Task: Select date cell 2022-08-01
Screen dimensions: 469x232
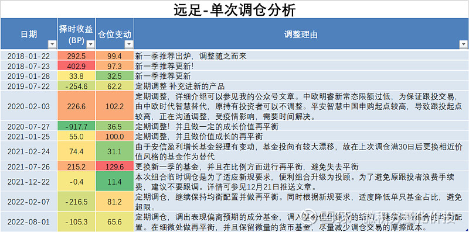Action: pyautogui.click(x=29, y=222)
